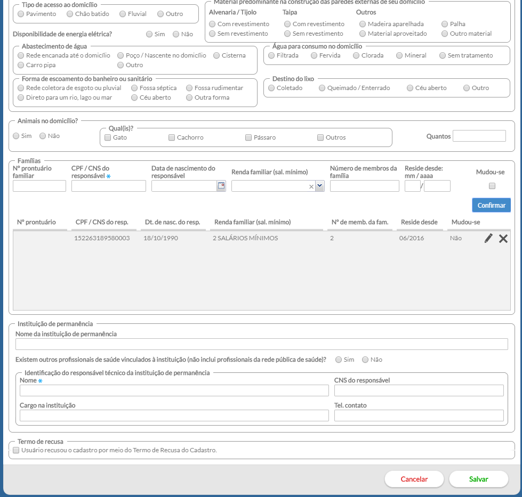Select Carro pipa water supply
522x497 pixels.
21,65
